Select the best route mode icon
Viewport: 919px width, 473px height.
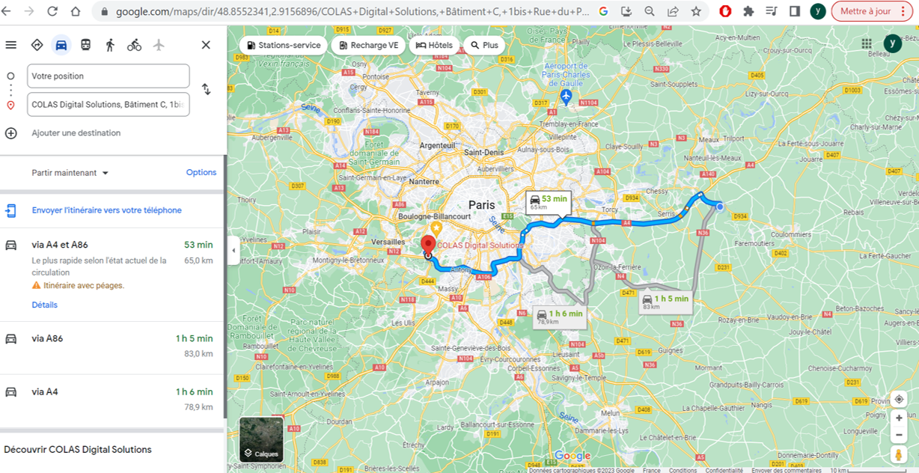37,45
